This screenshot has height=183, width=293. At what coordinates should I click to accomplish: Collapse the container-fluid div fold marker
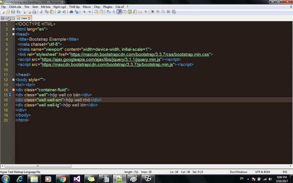[x=13, y=90]
